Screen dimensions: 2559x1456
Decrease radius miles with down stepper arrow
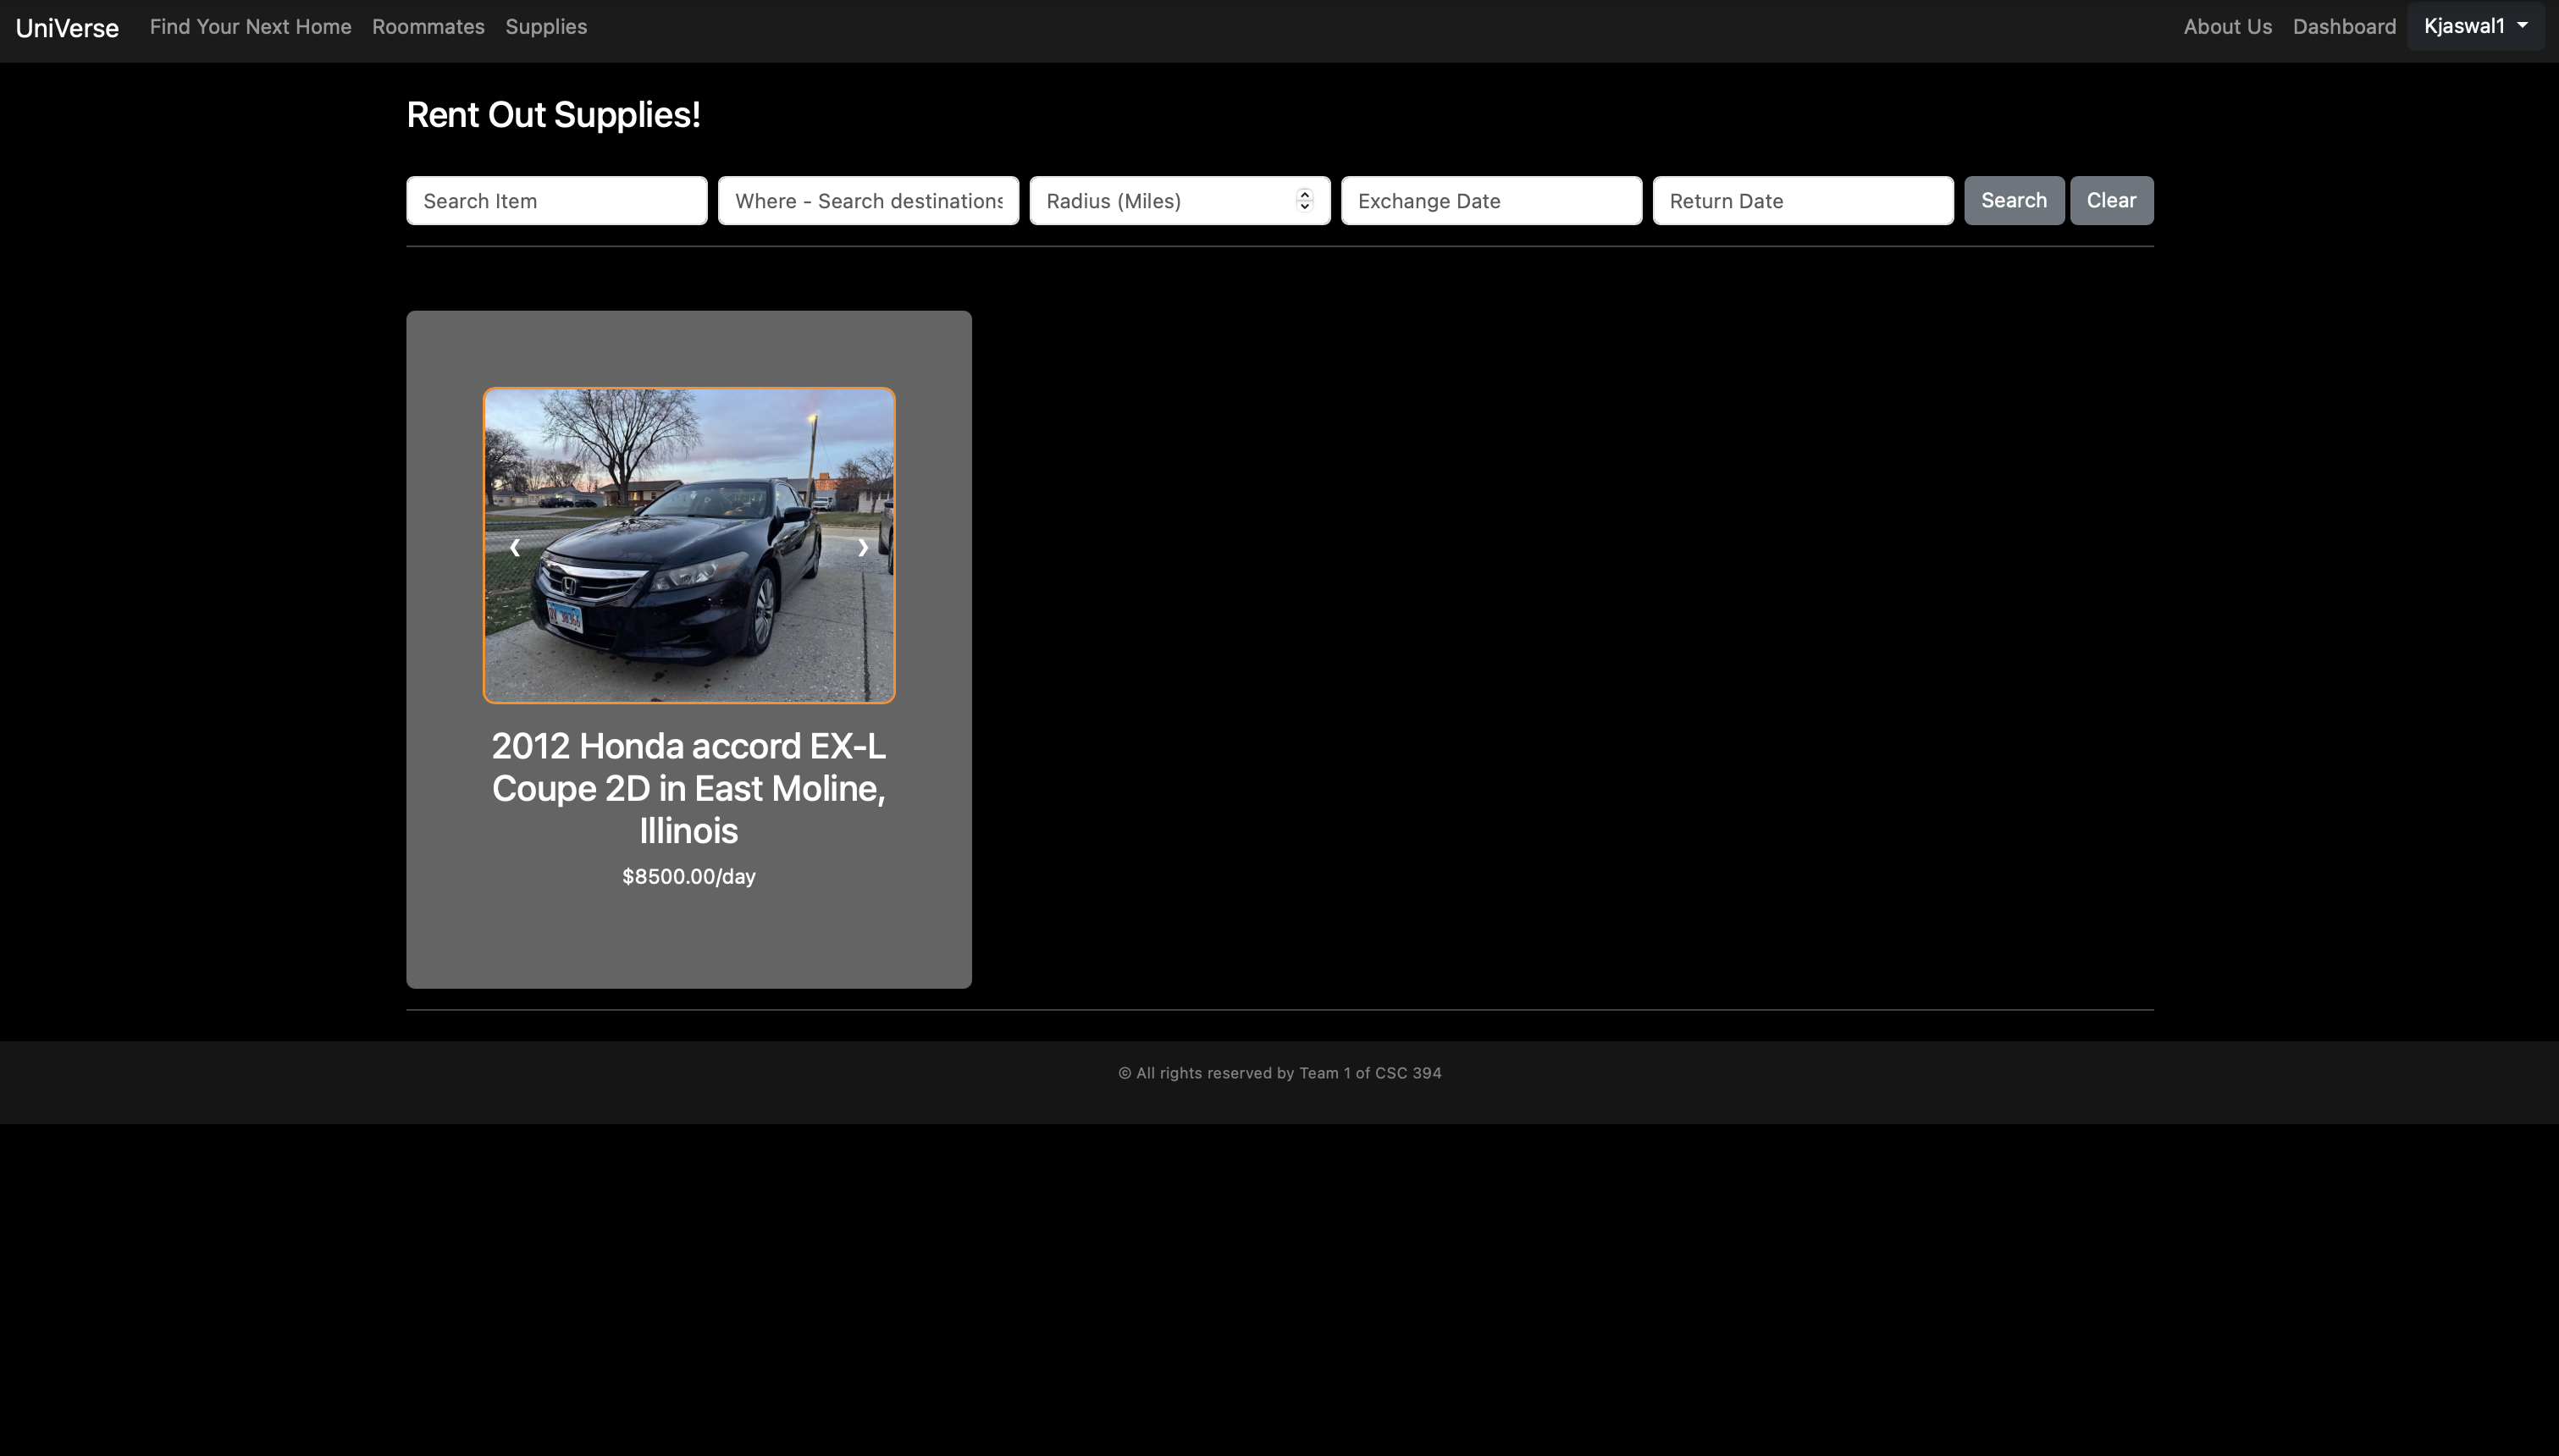[x=1304, y=207]
